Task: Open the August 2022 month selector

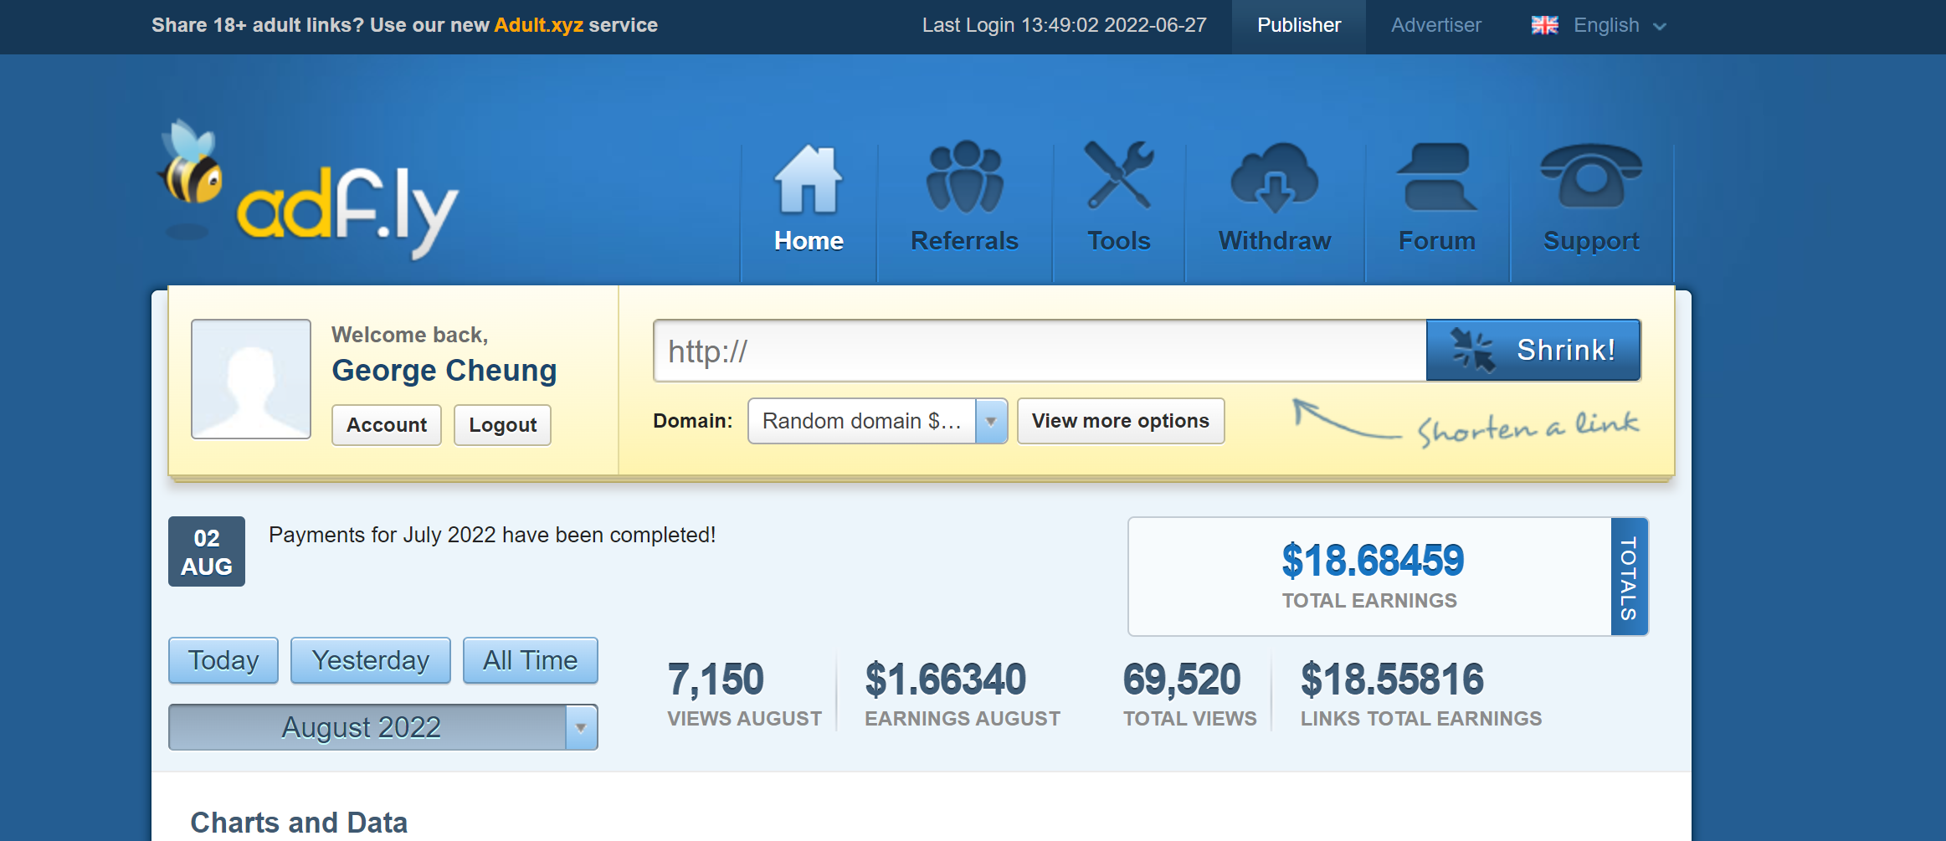Action: click(383, 727)
